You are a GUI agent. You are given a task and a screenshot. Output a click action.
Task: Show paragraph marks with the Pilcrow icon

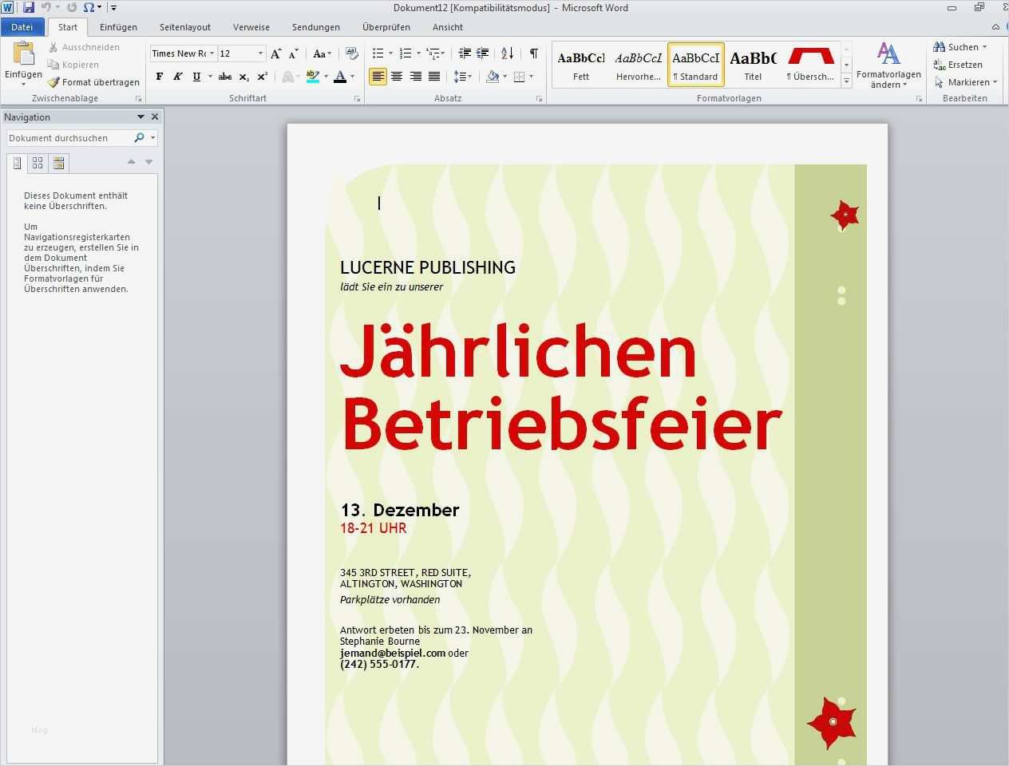pyautogui.click(x=532, y=53)
